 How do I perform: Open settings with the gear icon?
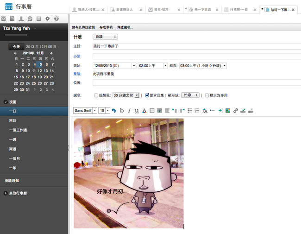click(x=47, y=19)
